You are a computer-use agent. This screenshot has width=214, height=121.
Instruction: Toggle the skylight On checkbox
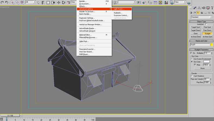click(x=191, y=53)
